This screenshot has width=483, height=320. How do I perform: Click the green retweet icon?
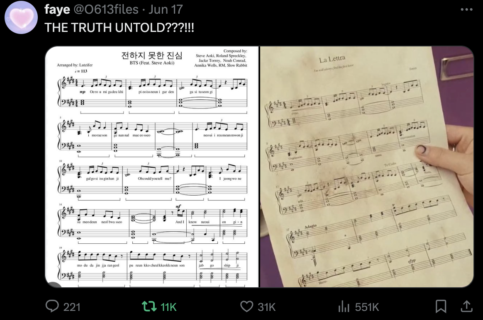coord(149,306)
